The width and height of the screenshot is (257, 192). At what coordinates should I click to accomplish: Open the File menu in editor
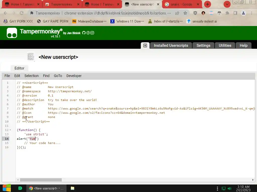[7, 76]
